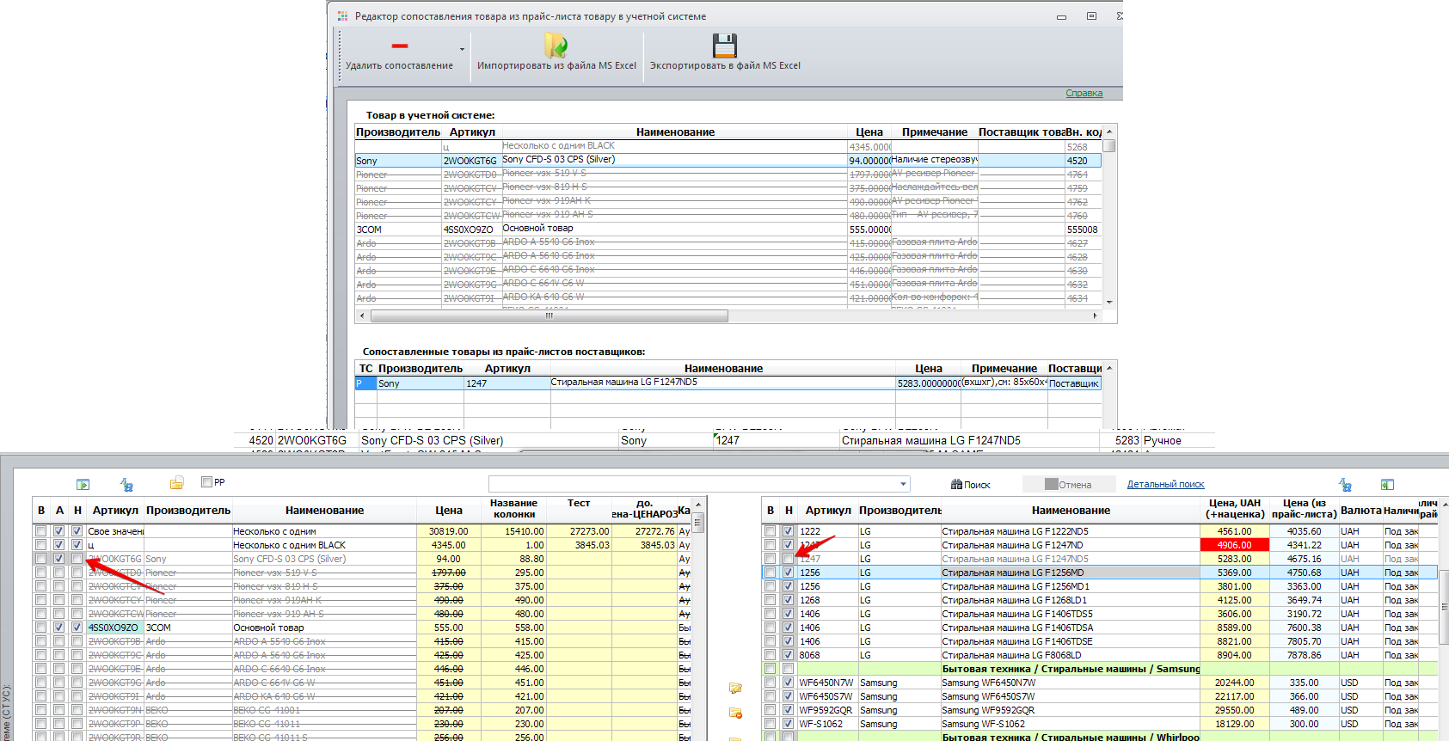This screenshot has width=1449, height=741.
Task: Click A-z sort icon above right price-list table
Action: pyautogui.click(x=1345, y=485)
